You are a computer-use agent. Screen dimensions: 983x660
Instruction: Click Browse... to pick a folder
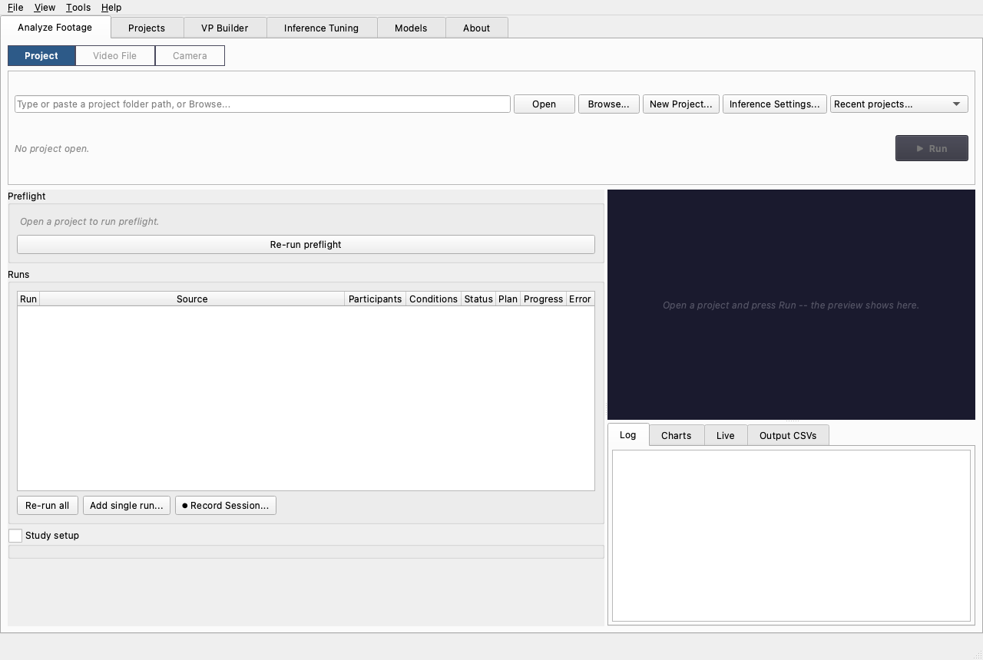609,104
